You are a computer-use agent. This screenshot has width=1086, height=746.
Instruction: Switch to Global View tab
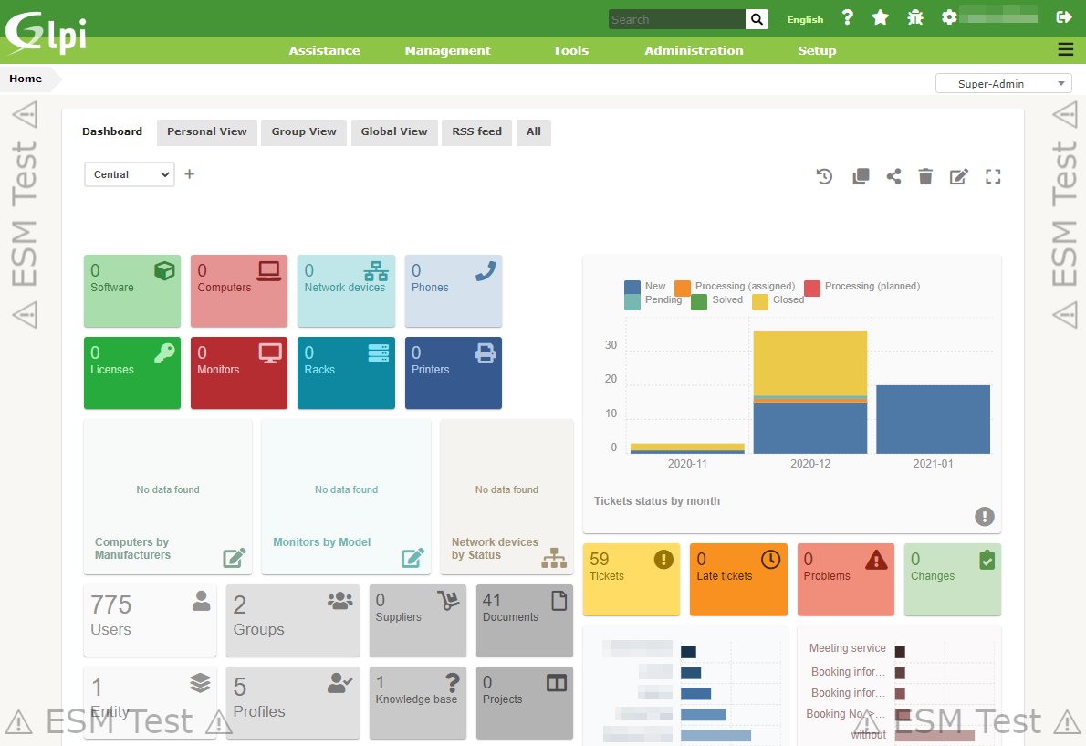point(394,131)
